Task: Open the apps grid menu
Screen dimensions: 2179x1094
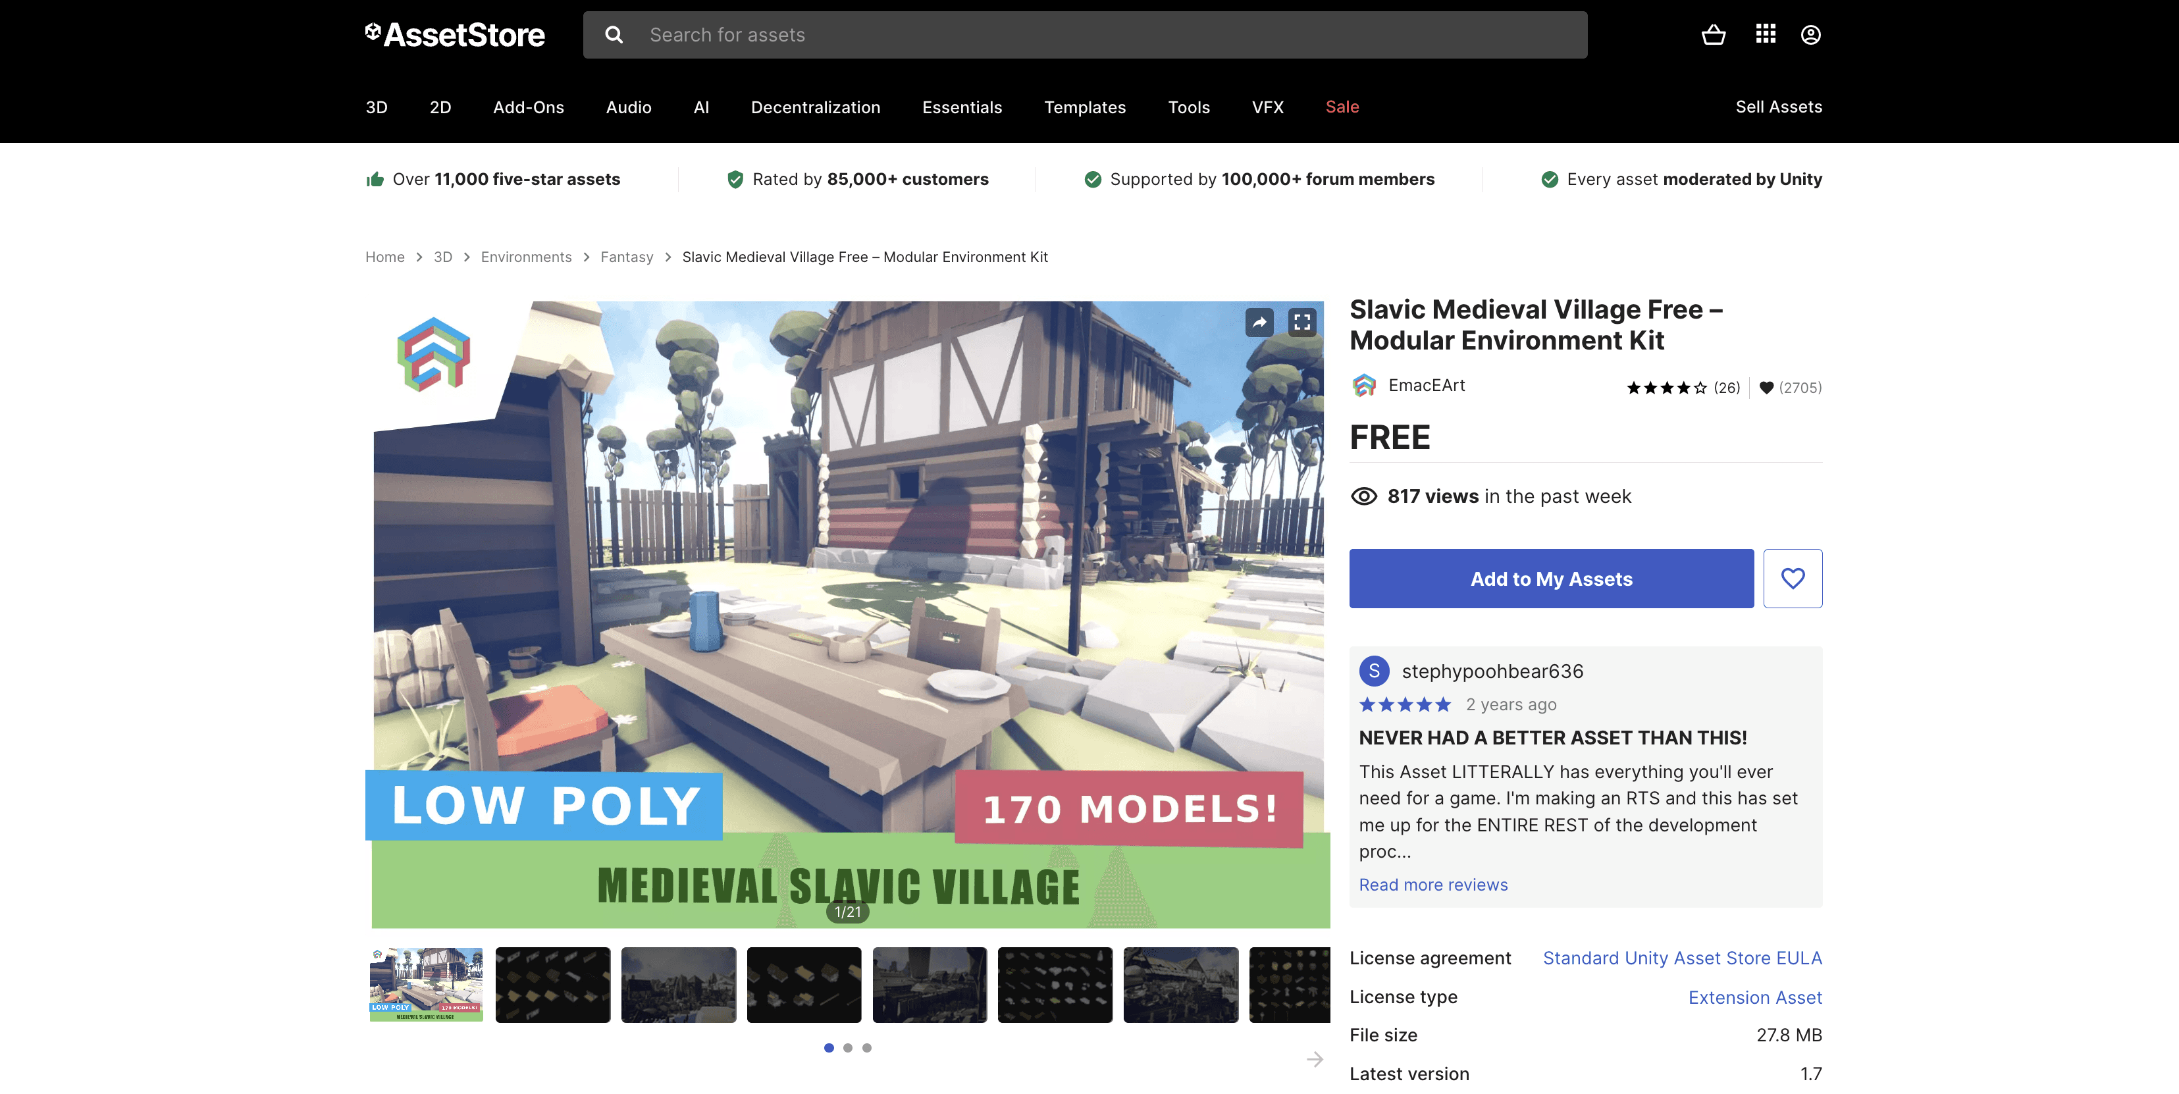Action: click(1766, 35)
